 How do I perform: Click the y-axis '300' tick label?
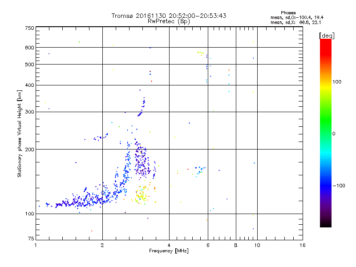[29, 112]
